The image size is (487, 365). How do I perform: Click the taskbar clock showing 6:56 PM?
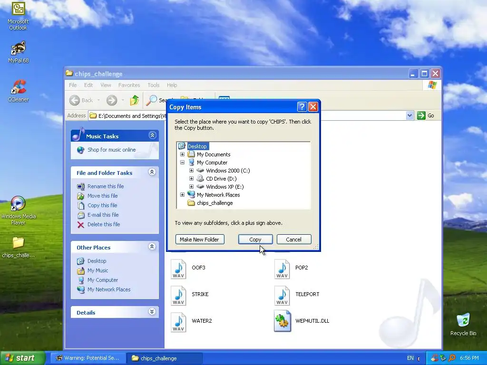pos(469,358)
